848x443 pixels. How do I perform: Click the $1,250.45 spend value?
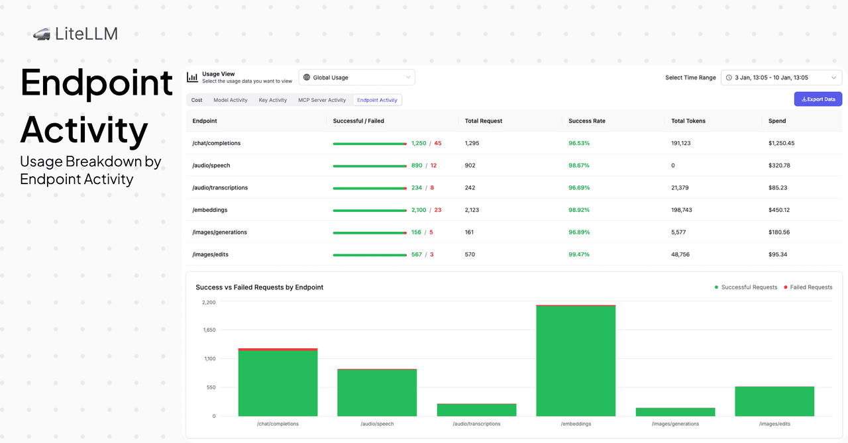[782, 143]
